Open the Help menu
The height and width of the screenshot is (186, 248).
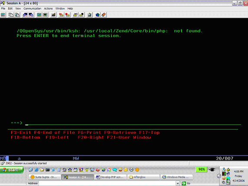pyautogui.click(x=70, y=9)
